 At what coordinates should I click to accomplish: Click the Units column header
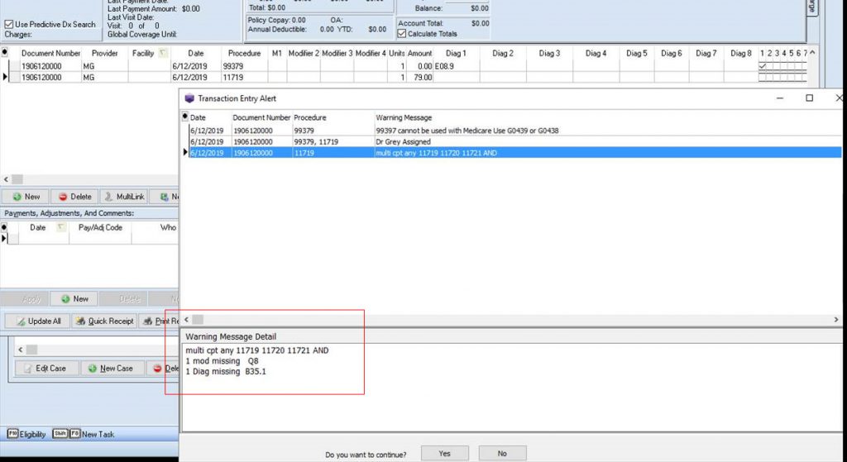[396, 54]
